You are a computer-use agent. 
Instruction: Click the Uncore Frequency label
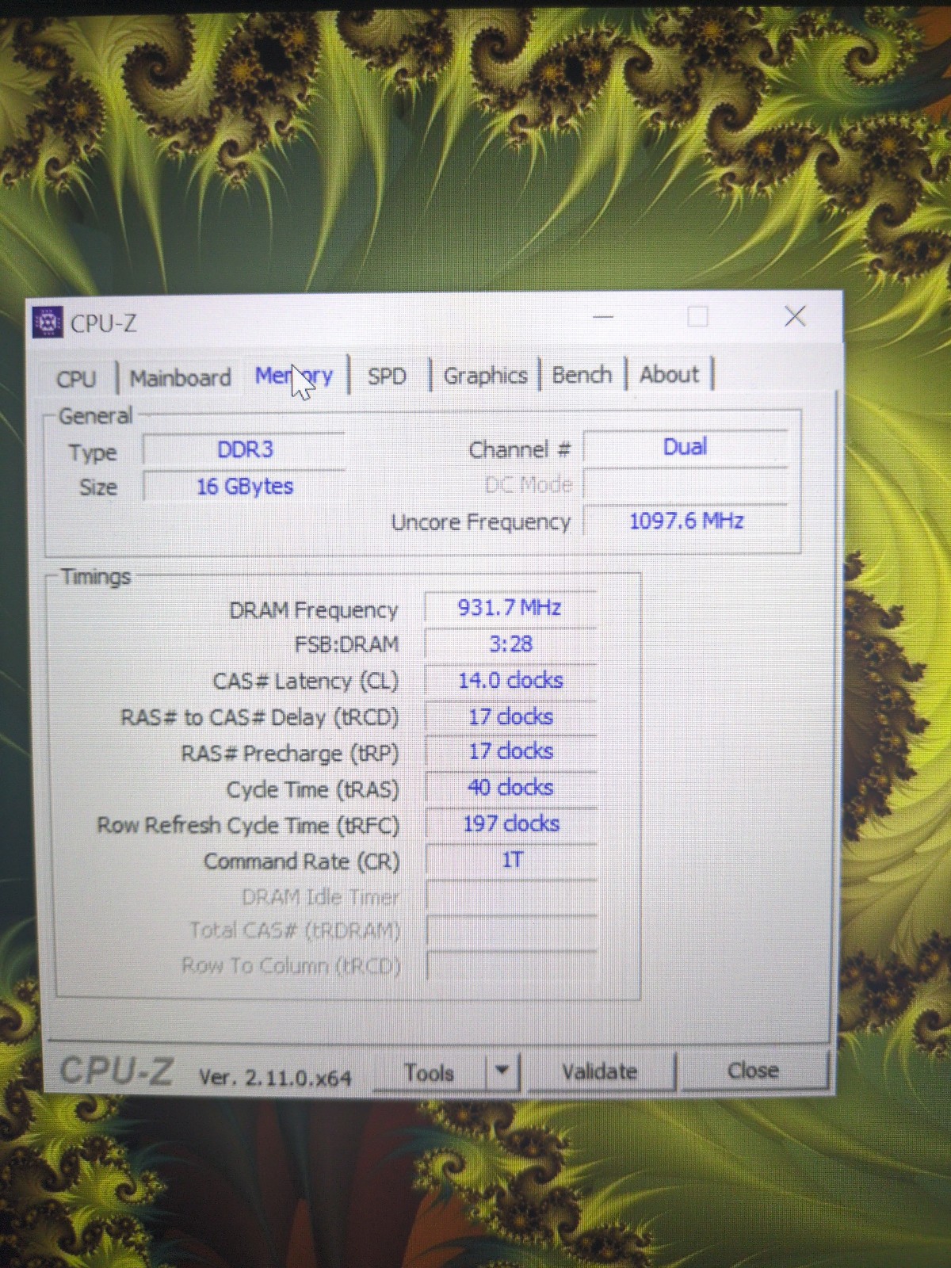(x=481, y=522)
